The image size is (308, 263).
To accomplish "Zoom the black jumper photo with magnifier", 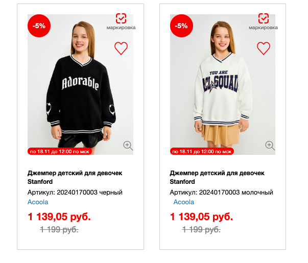I will click(x=128, y=146).
